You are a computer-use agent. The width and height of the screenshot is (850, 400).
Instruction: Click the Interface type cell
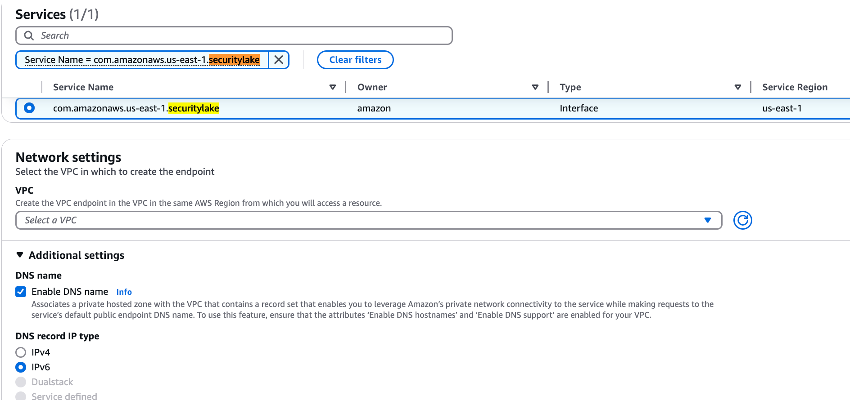click(579, 108)
